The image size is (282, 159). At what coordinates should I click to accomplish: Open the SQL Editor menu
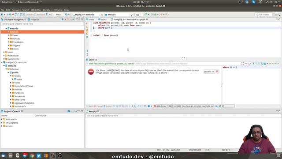pyautogui.click(x=36, y=10)
